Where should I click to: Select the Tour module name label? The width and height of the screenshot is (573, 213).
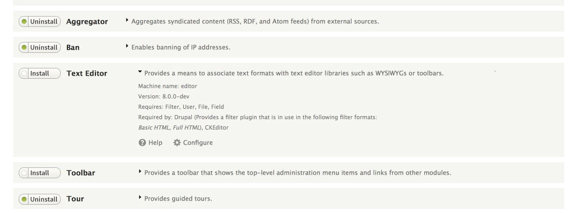75,199
